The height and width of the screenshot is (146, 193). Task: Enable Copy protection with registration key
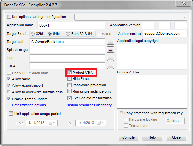click(121, 113)
